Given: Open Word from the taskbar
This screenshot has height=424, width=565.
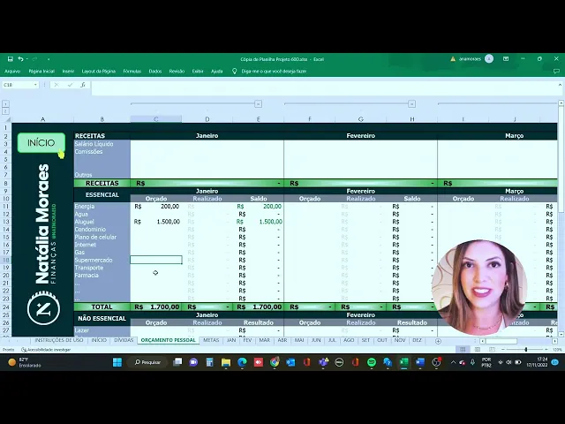Looking at the screenshot, I should coord(420,362).
